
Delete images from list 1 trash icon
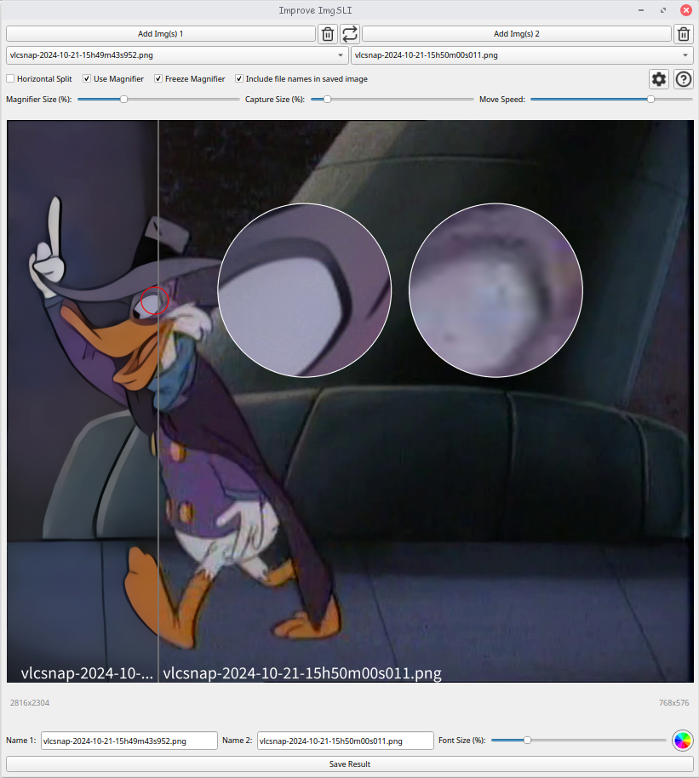tap(328, 34)
